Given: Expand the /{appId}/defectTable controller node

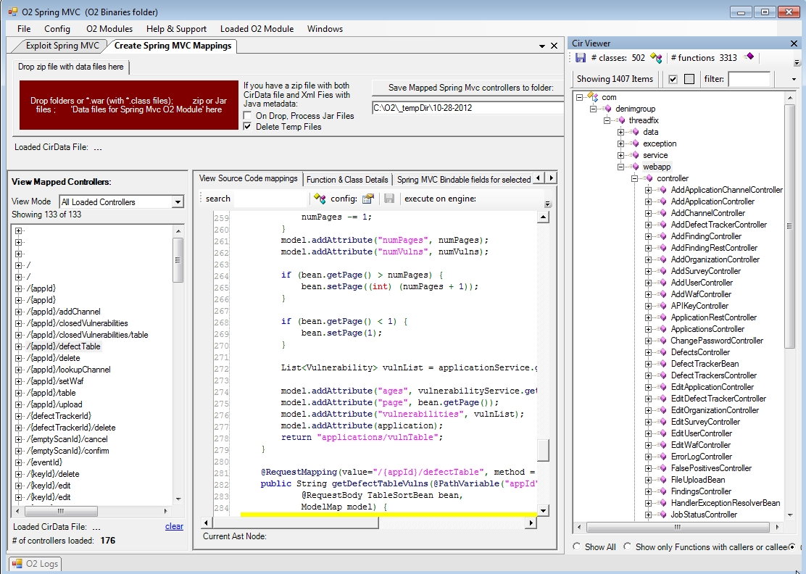Looking at the screenshot, I should [x=18, y=346].
